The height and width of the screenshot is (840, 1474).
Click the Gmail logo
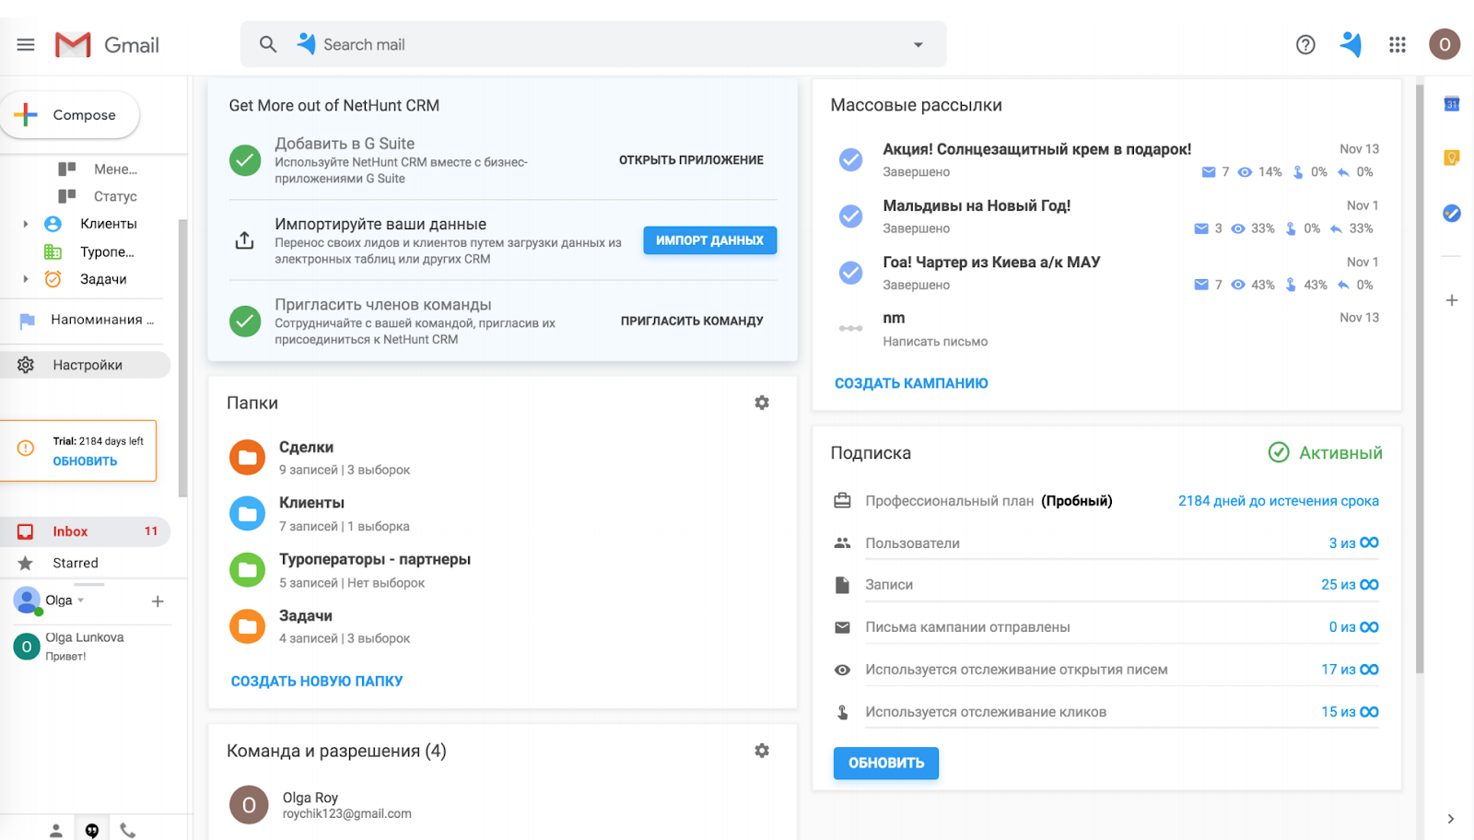(107, 44)
